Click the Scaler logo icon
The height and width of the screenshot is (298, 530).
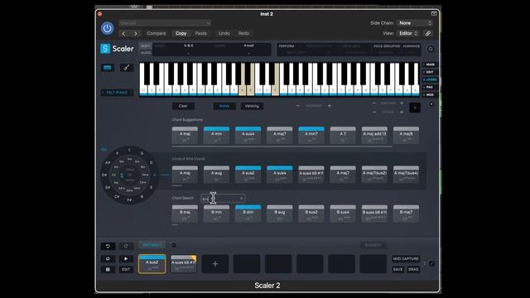(x=105, y=49)
